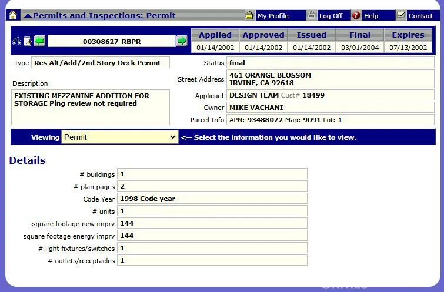
Task: Click the # plan pages value 2
Action: tap(212, 186)
